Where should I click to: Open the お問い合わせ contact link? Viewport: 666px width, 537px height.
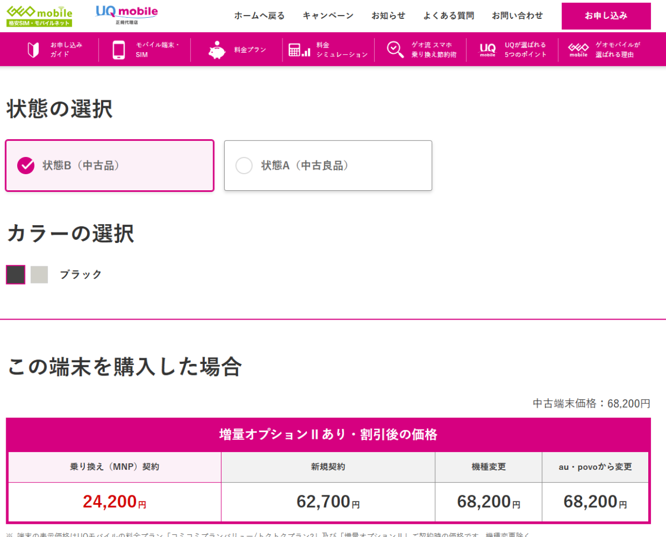click(x=517, y=16)
